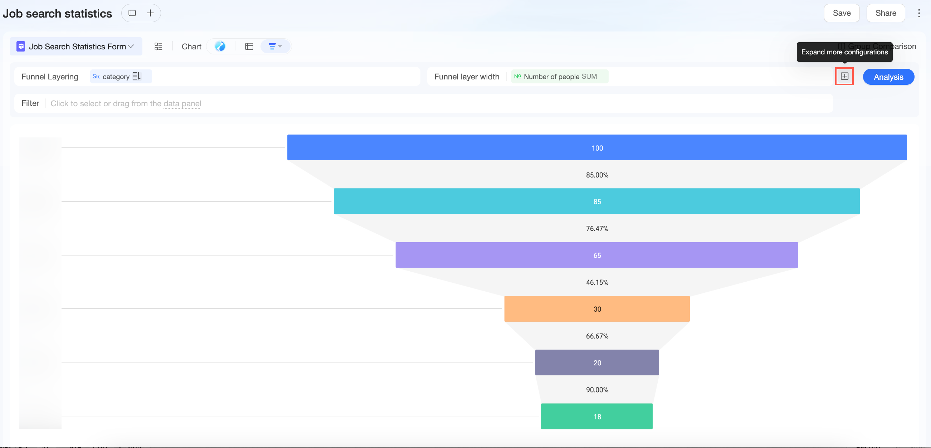The image size is (931, 448).
Task: Click the expand more configurations plus icon
Action: [x=844, y=76]
